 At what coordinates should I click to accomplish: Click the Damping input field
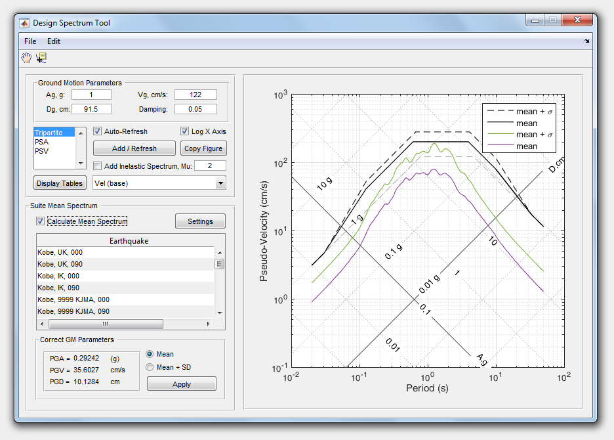coord(195,109)
